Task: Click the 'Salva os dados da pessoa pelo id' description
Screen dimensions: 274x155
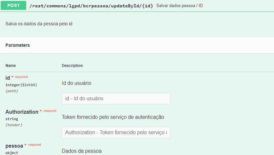Action: coord(39,24)
